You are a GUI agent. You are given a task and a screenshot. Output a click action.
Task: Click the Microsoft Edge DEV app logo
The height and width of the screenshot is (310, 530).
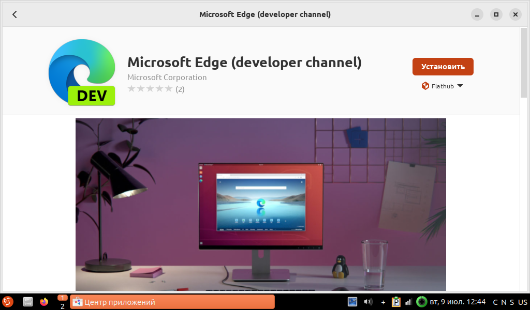click(x=82, y=72)
